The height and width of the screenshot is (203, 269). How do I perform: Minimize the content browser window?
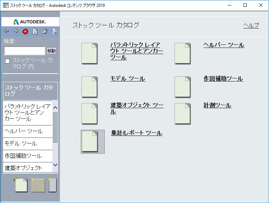click(230, 5)
